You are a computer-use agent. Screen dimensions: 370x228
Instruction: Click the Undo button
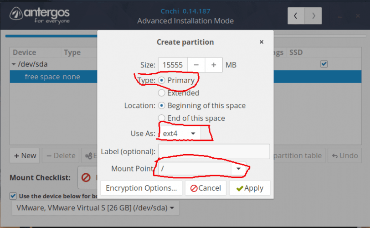point(345,155)
